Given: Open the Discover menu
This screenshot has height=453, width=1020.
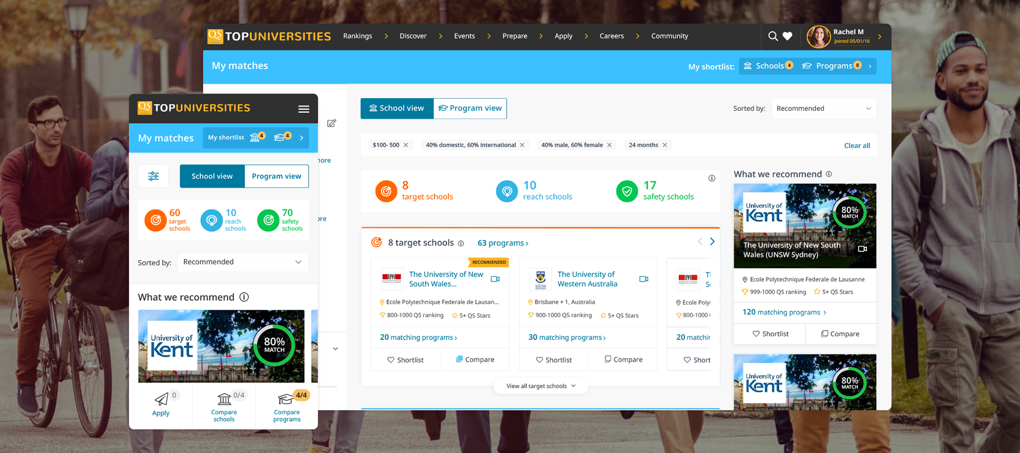Looking at the screenshot, I should (x=413, y=36).
